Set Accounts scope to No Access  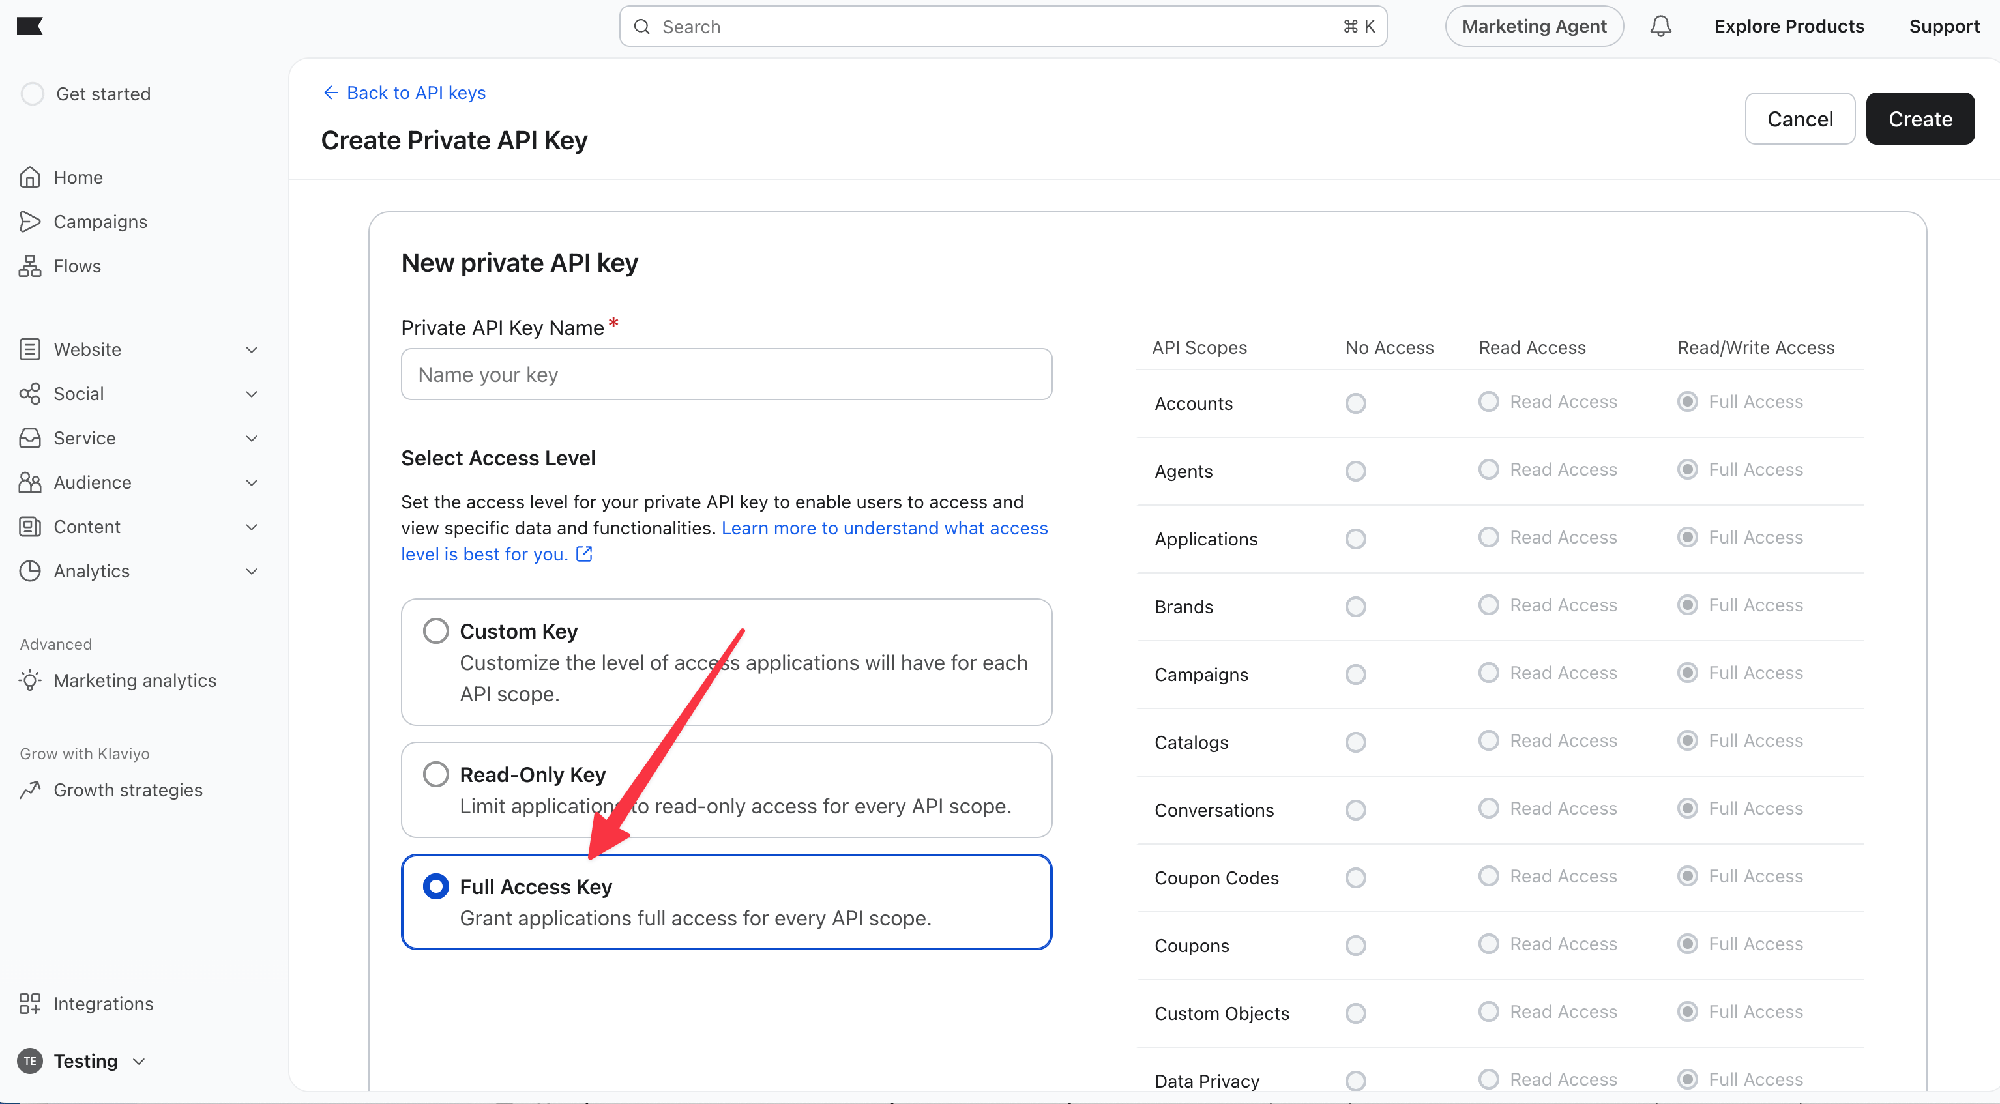pos(1355,403)
